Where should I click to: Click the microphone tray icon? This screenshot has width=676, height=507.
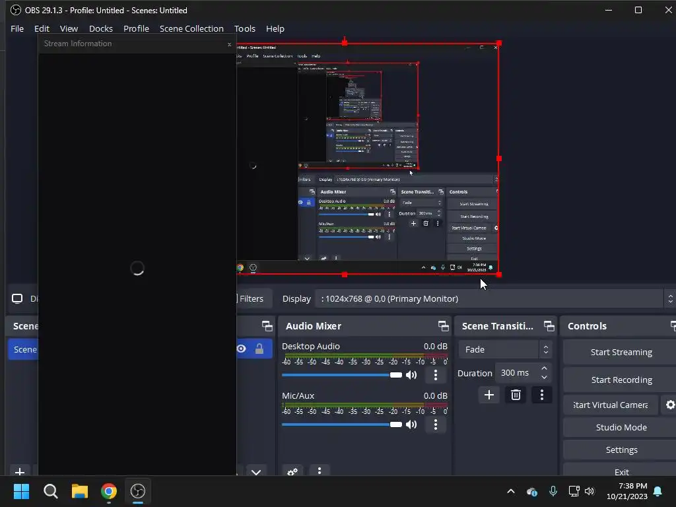[x=553, y=491]
